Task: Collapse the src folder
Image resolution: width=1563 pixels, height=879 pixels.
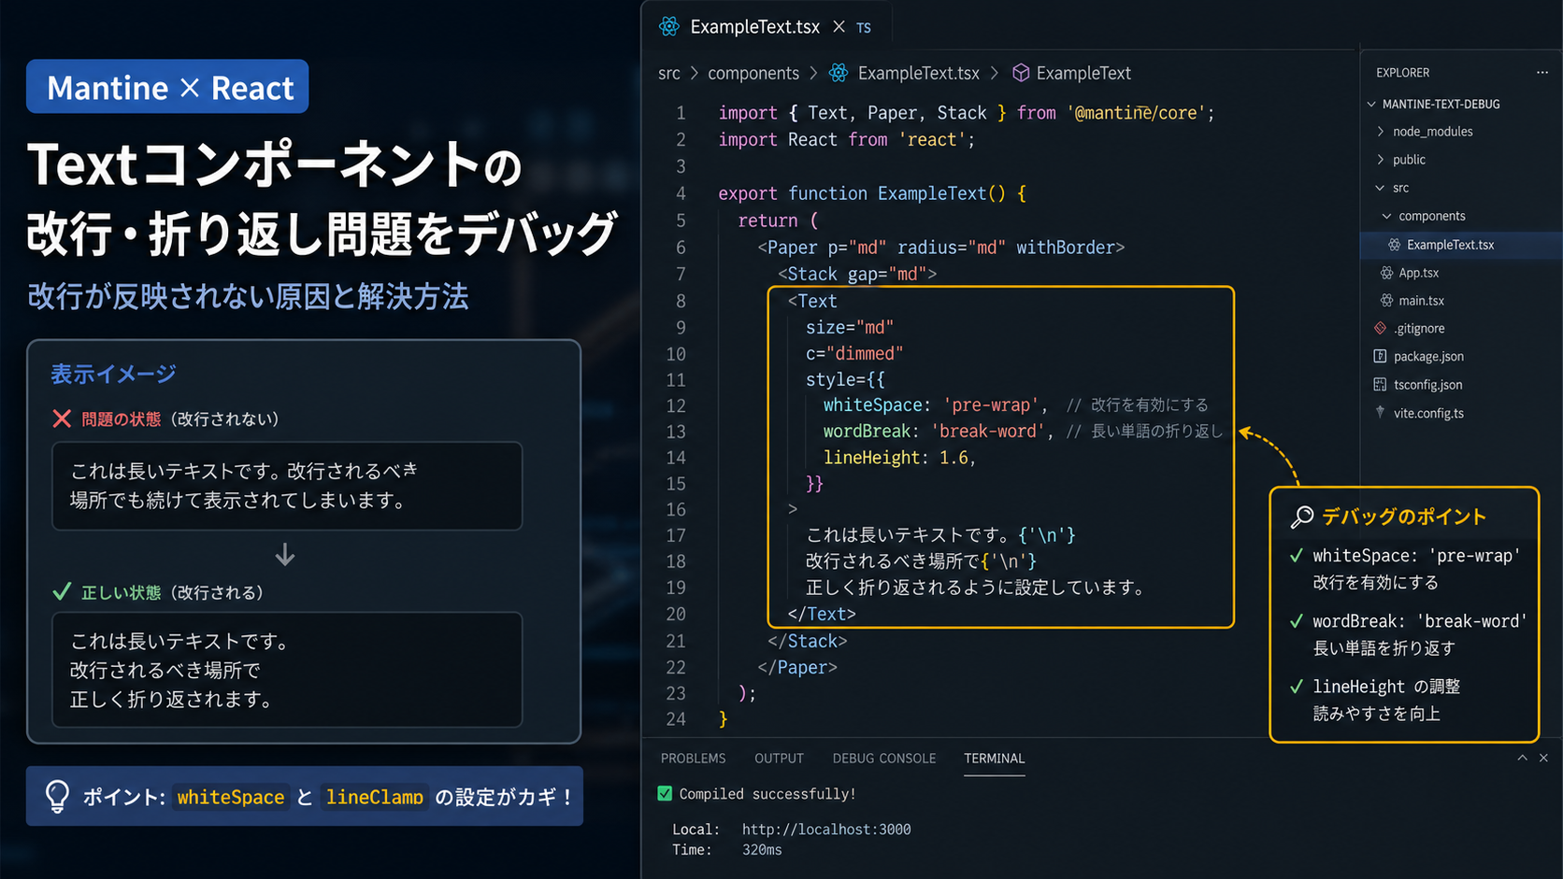Action: click(x=1380, y=188)
